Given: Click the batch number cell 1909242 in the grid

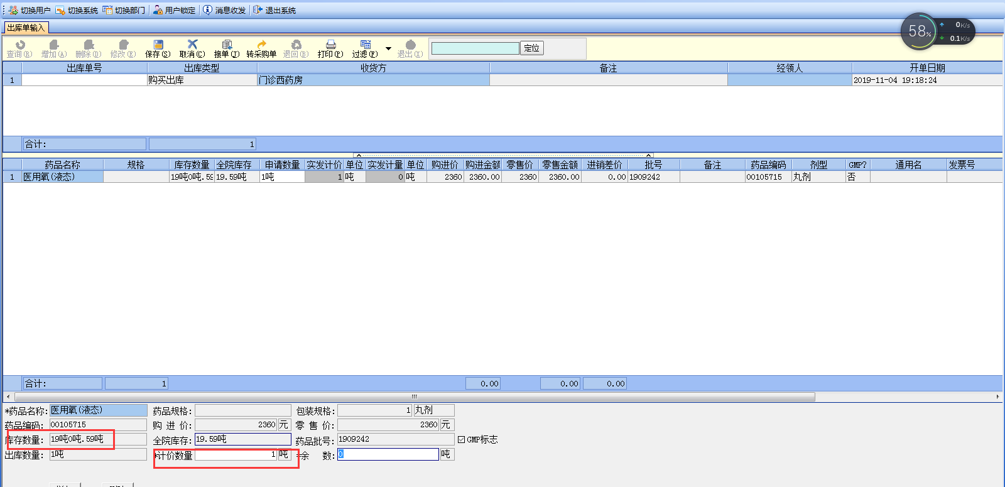Looking at the screenshot, I should pyautogui.click(x=653, y=177).
